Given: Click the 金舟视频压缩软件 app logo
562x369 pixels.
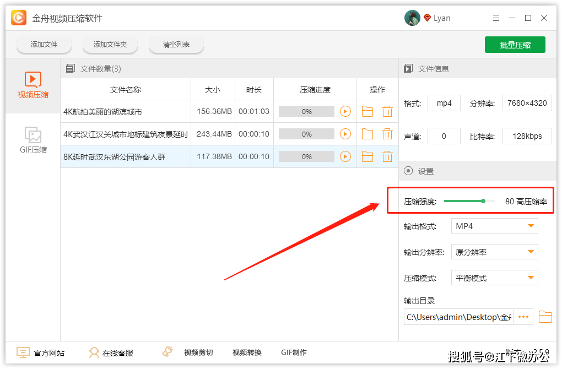Looking at the screenshot, I should [19, 18].
